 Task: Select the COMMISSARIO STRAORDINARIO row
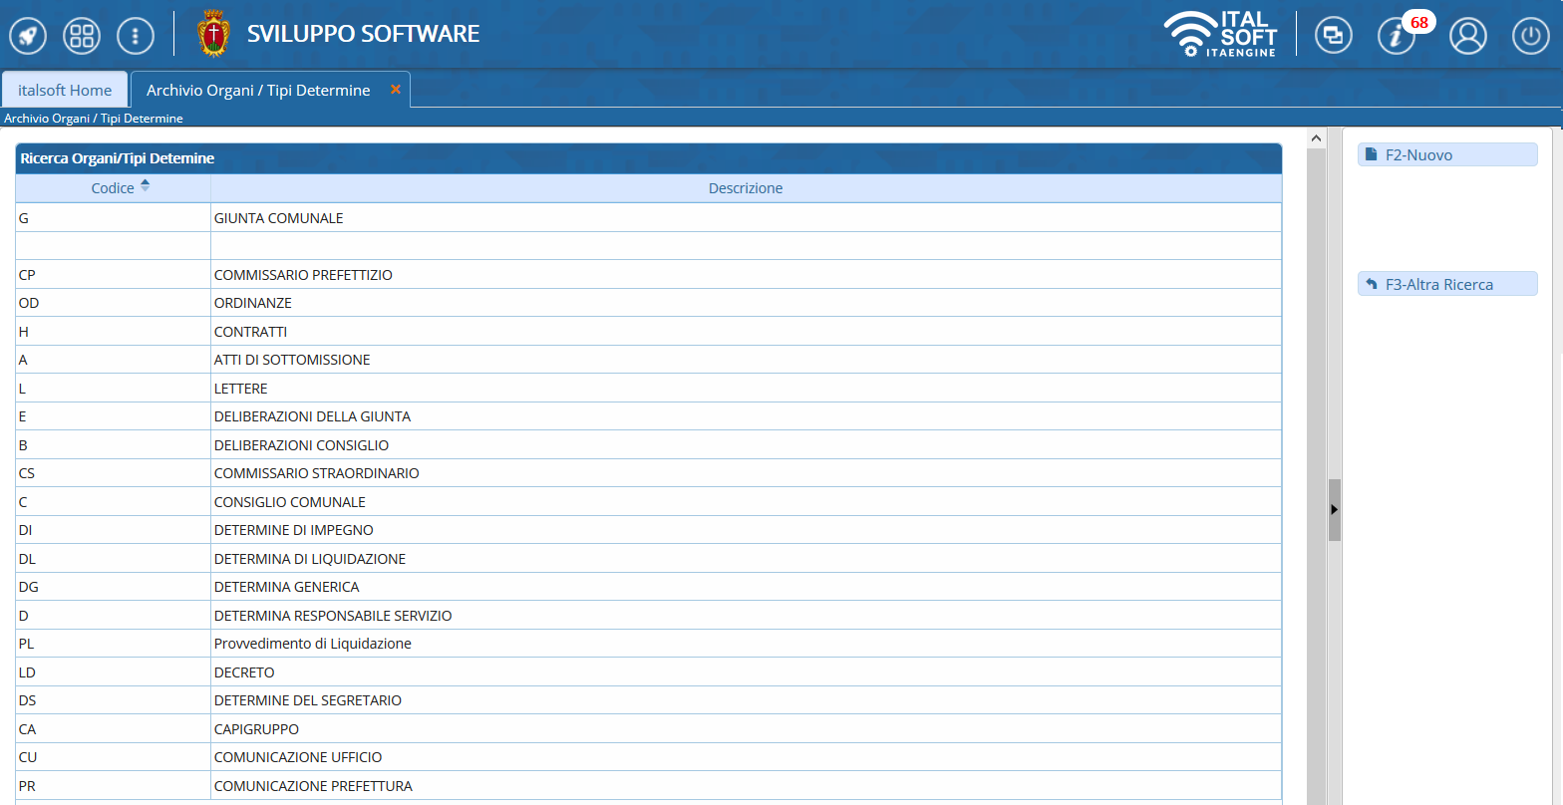[x=316, y=473]
